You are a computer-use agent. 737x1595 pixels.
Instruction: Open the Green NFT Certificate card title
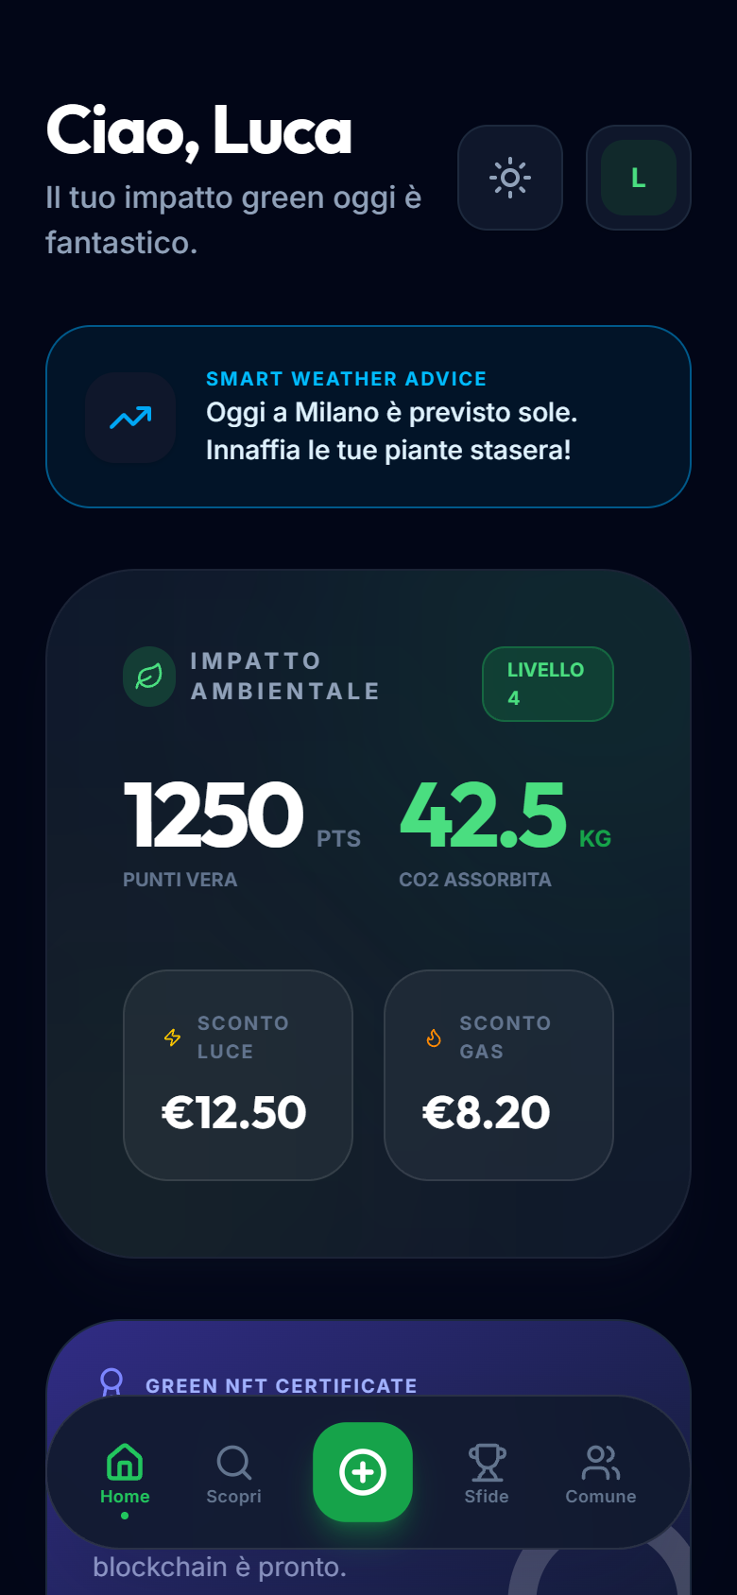point(282,1385)
